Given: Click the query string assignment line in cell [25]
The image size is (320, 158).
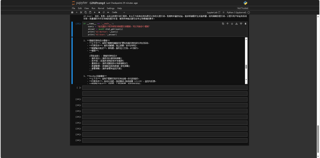Looking at the screenshot, I should pyautogui.click(x=119, y=27).
